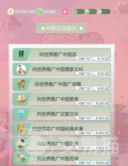Click the yuan coin currency icon
The height and width of the screenshot is (166, 128).
coord(10,11)
